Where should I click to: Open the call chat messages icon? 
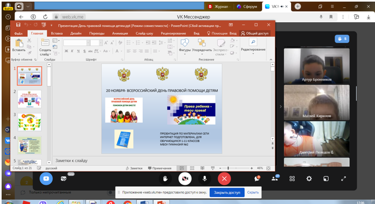[x=257, y=178]
